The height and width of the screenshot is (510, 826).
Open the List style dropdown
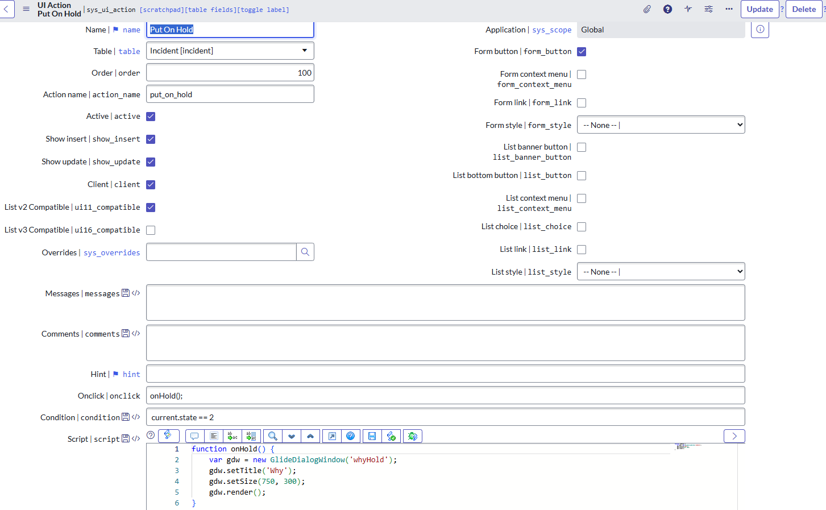point(661,272)
